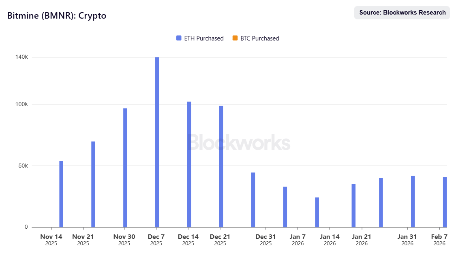
Task: Click the Dec 31 2025 axis label
Action: click(266, 240)
